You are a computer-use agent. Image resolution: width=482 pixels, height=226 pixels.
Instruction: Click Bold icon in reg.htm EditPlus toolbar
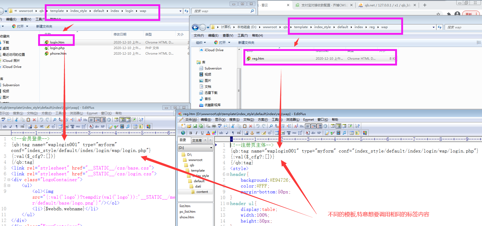[x=191, y=133]
